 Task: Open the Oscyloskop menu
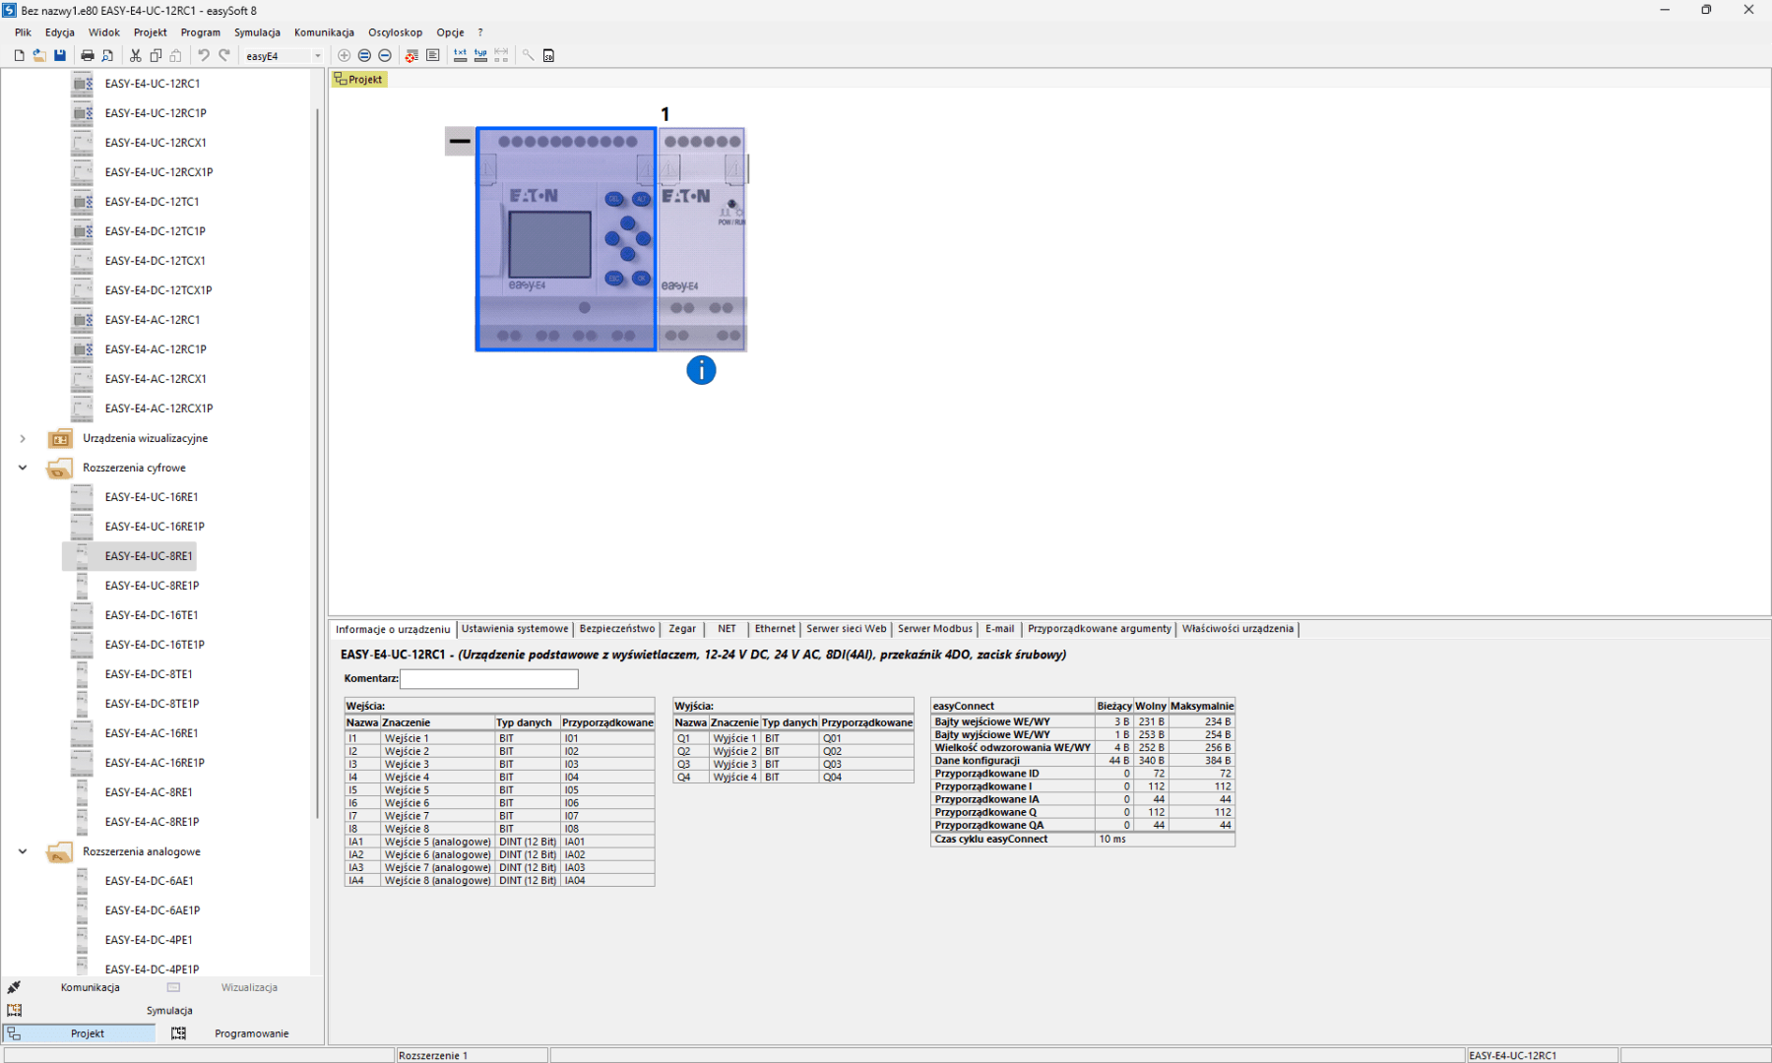[x=395, y=32]
